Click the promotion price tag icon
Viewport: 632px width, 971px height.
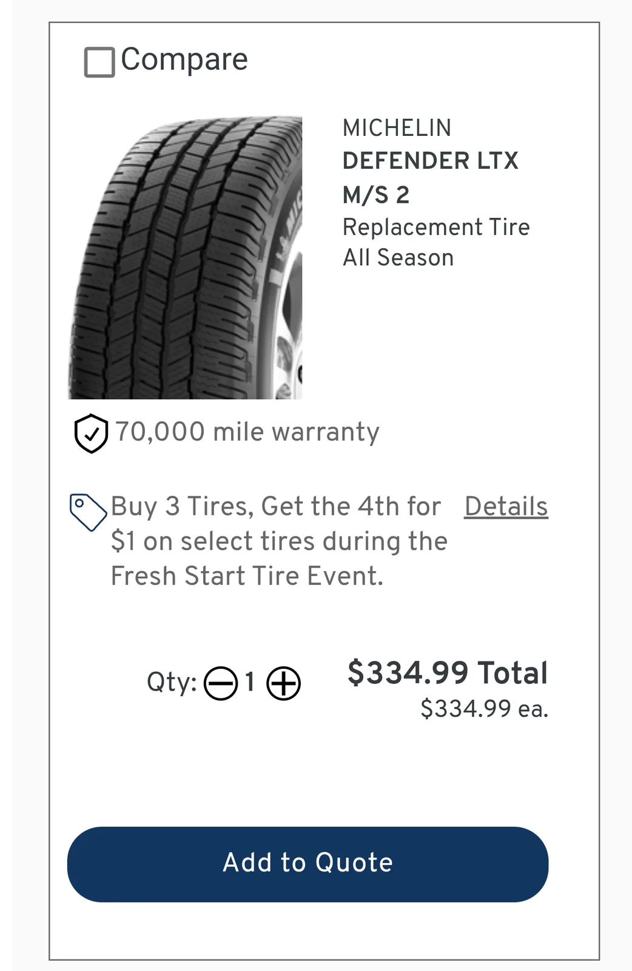coord(88,512)
